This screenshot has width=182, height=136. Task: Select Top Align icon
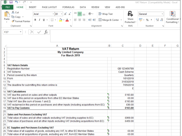pyautogui.click(x=75, y=14)
